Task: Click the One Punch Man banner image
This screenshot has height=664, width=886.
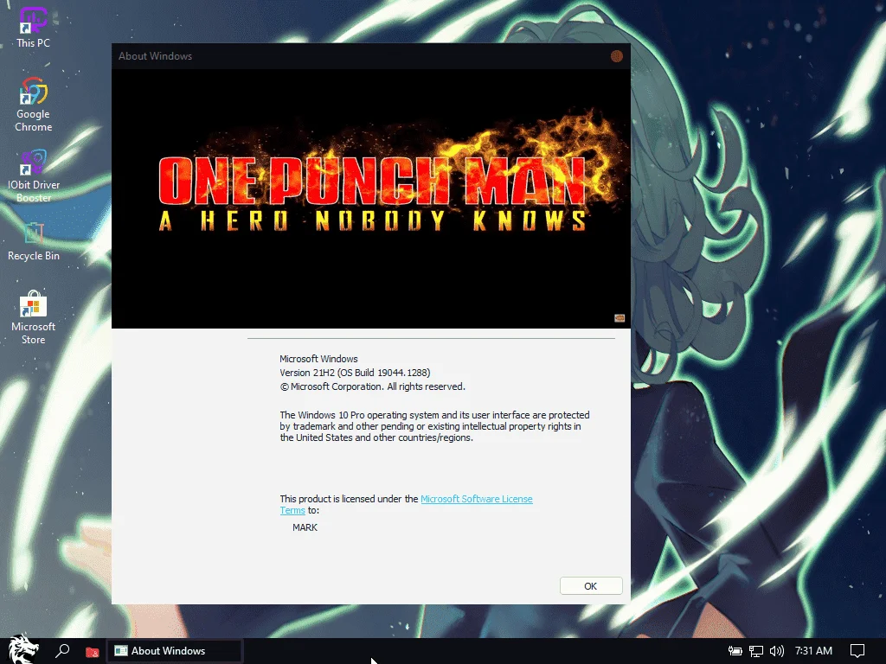Action: click(371, 198)
